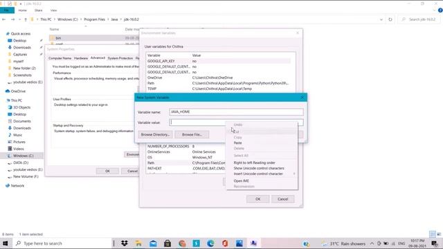Open the File tab in Explorer
The height and width of the screenshot is (249, 443).
click(x=7, y=10)
